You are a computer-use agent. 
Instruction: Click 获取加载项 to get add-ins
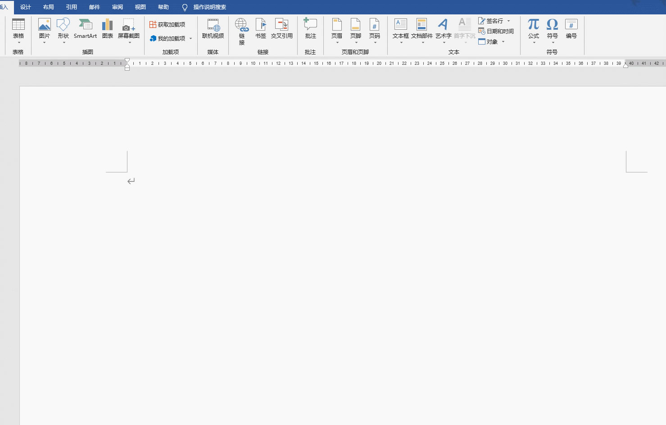point(167,24)
